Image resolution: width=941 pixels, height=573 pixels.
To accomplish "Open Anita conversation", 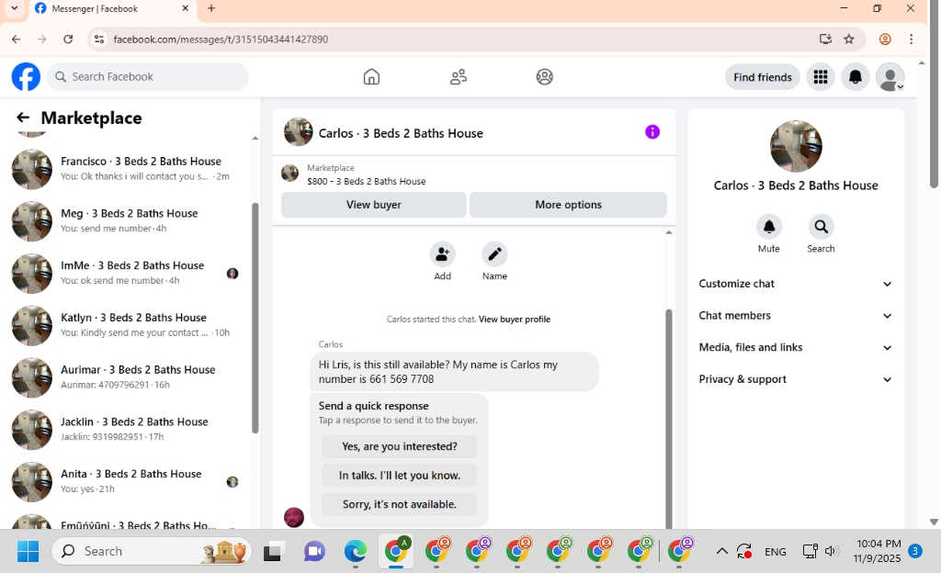I will pyautogui.click(x=127, y=482).
